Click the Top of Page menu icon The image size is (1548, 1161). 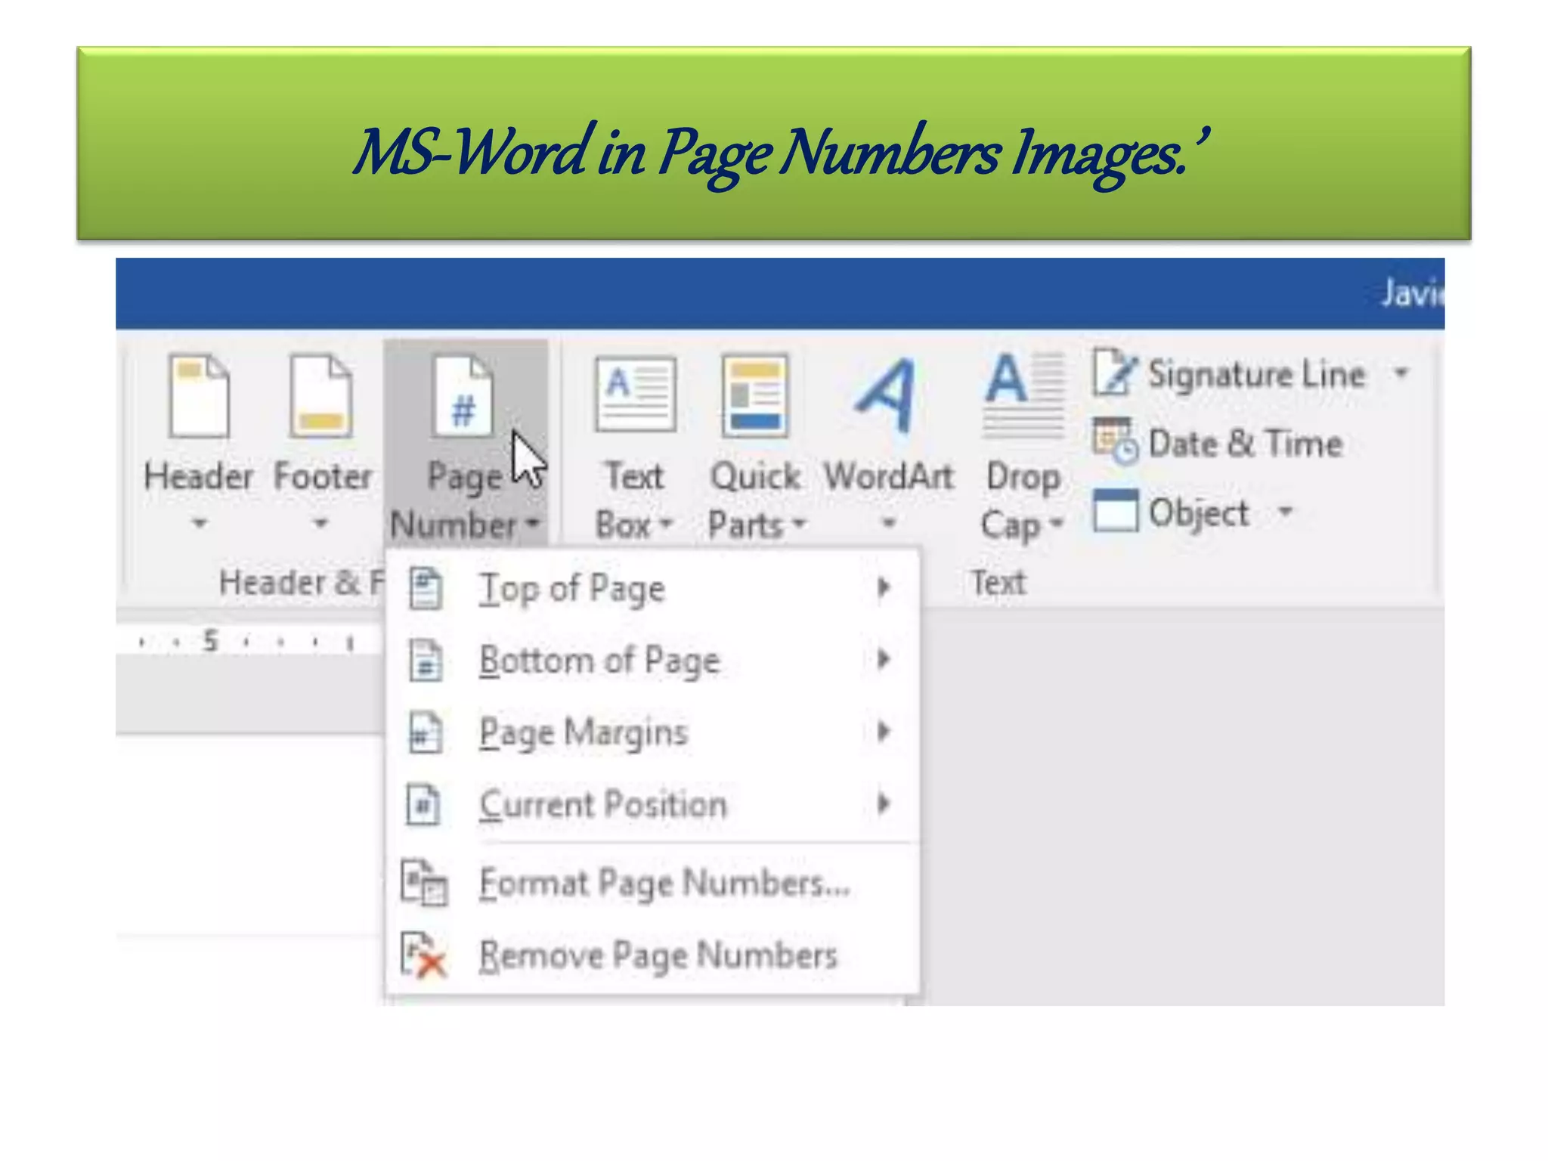[x=425, y=588]
